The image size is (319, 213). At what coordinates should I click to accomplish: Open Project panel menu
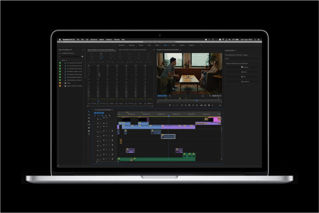coord(83,50)
